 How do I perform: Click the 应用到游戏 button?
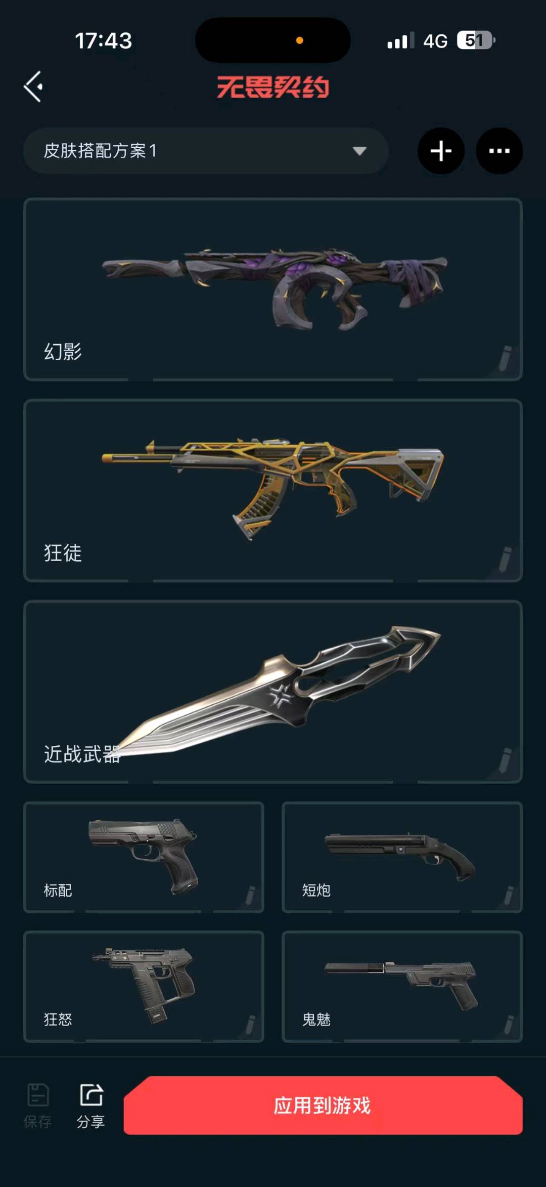pos(323,1105)
